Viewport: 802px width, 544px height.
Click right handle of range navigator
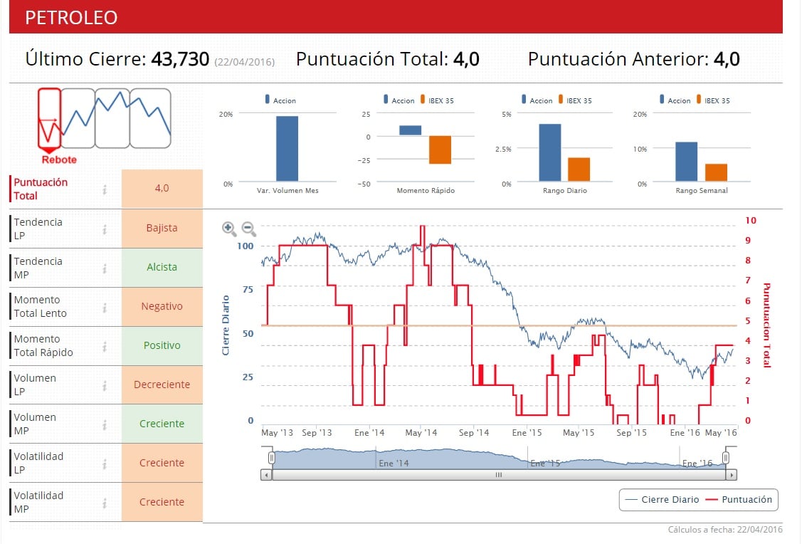click(725, 458)
